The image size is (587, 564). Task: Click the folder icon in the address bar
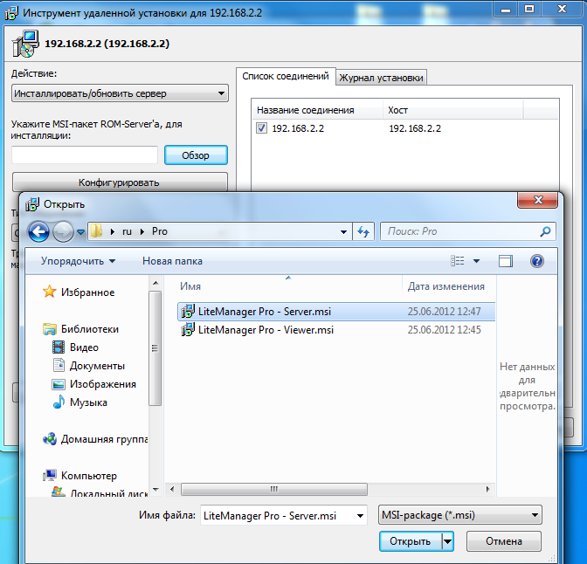pos(96,231)
